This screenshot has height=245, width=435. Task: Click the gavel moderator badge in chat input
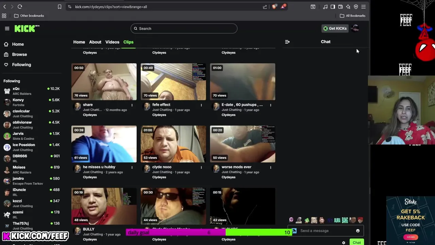294,231
